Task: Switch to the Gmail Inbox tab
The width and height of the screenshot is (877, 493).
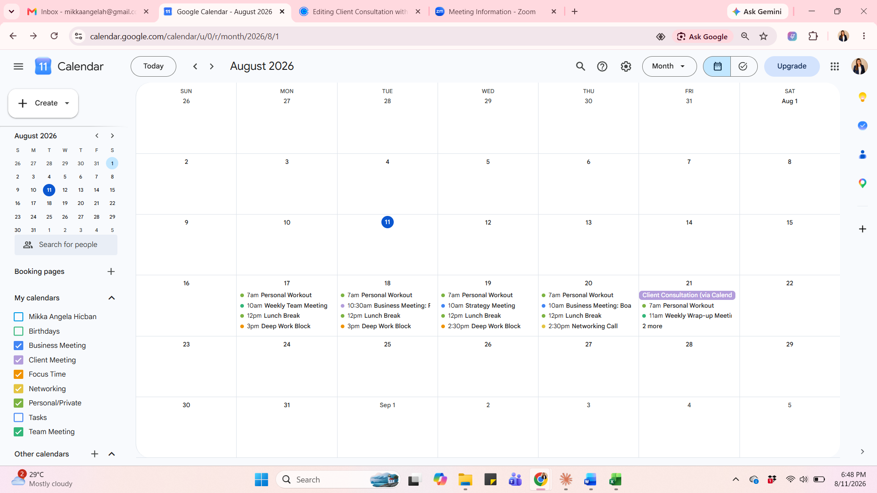Action: 88,12
